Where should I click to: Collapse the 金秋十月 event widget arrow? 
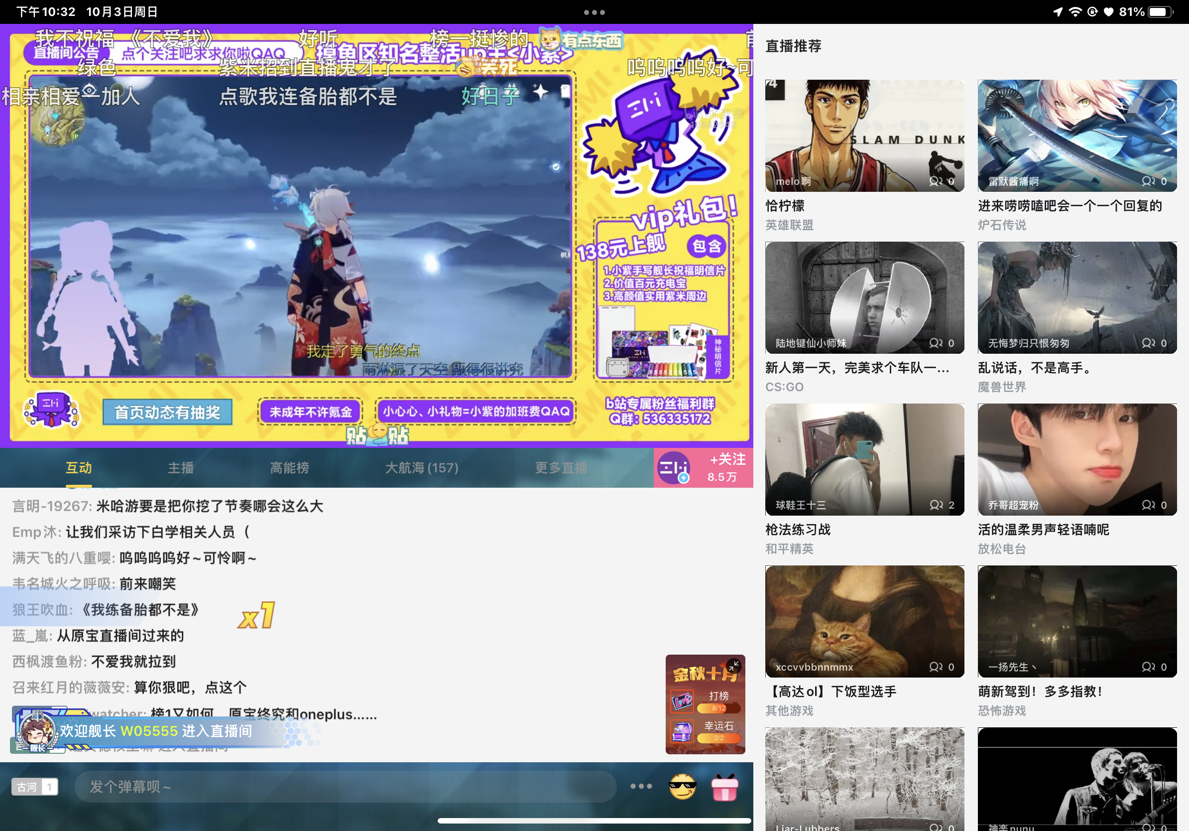coord(734,666)
